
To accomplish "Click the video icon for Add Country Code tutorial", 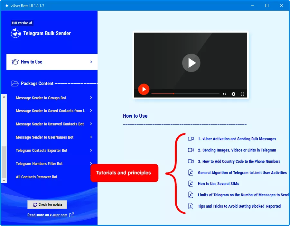I will 191,161.
